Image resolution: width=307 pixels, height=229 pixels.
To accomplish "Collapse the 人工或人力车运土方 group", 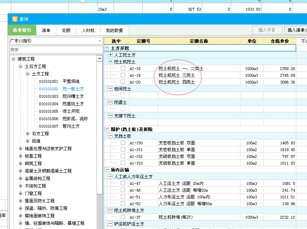I will [110, 176].
